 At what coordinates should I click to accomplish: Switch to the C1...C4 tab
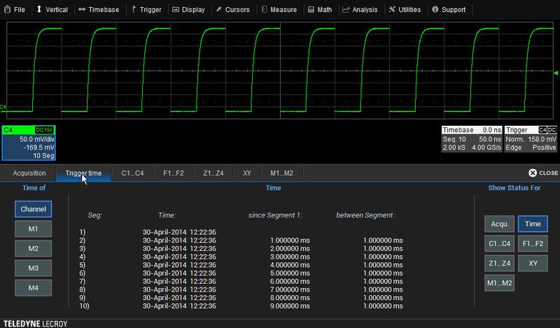click(x=132, y=173)
